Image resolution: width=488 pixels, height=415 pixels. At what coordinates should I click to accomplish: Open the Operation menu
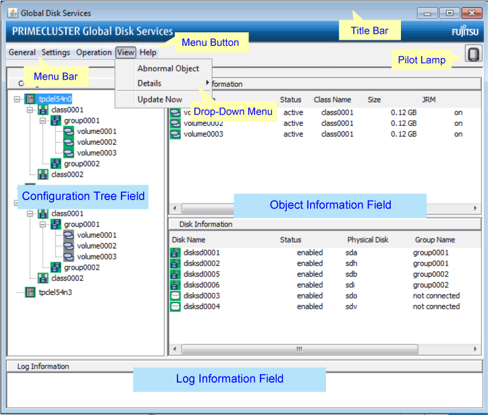pos(94,53)
